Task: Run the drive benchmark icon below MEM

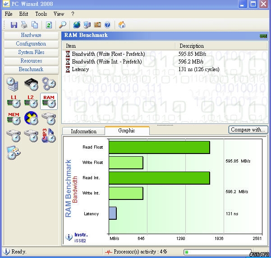Action: pos(14,136)
